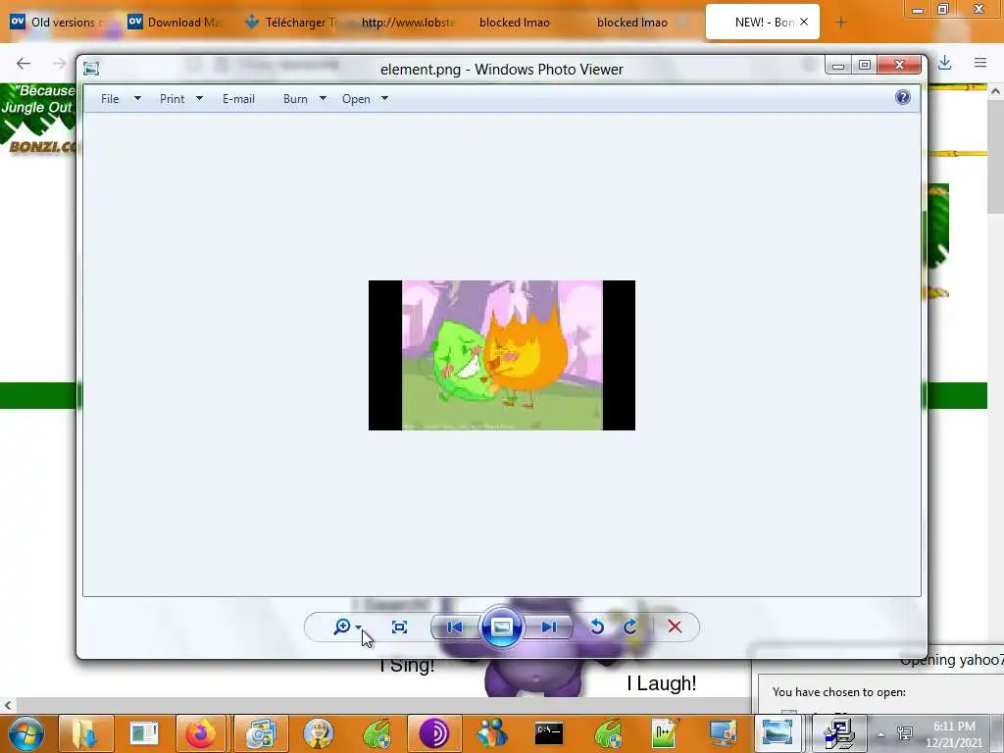Screen dimensions: 1004x753
Task: Open the Windows Live Messenger taskbar icon
Action: (492, 733)
